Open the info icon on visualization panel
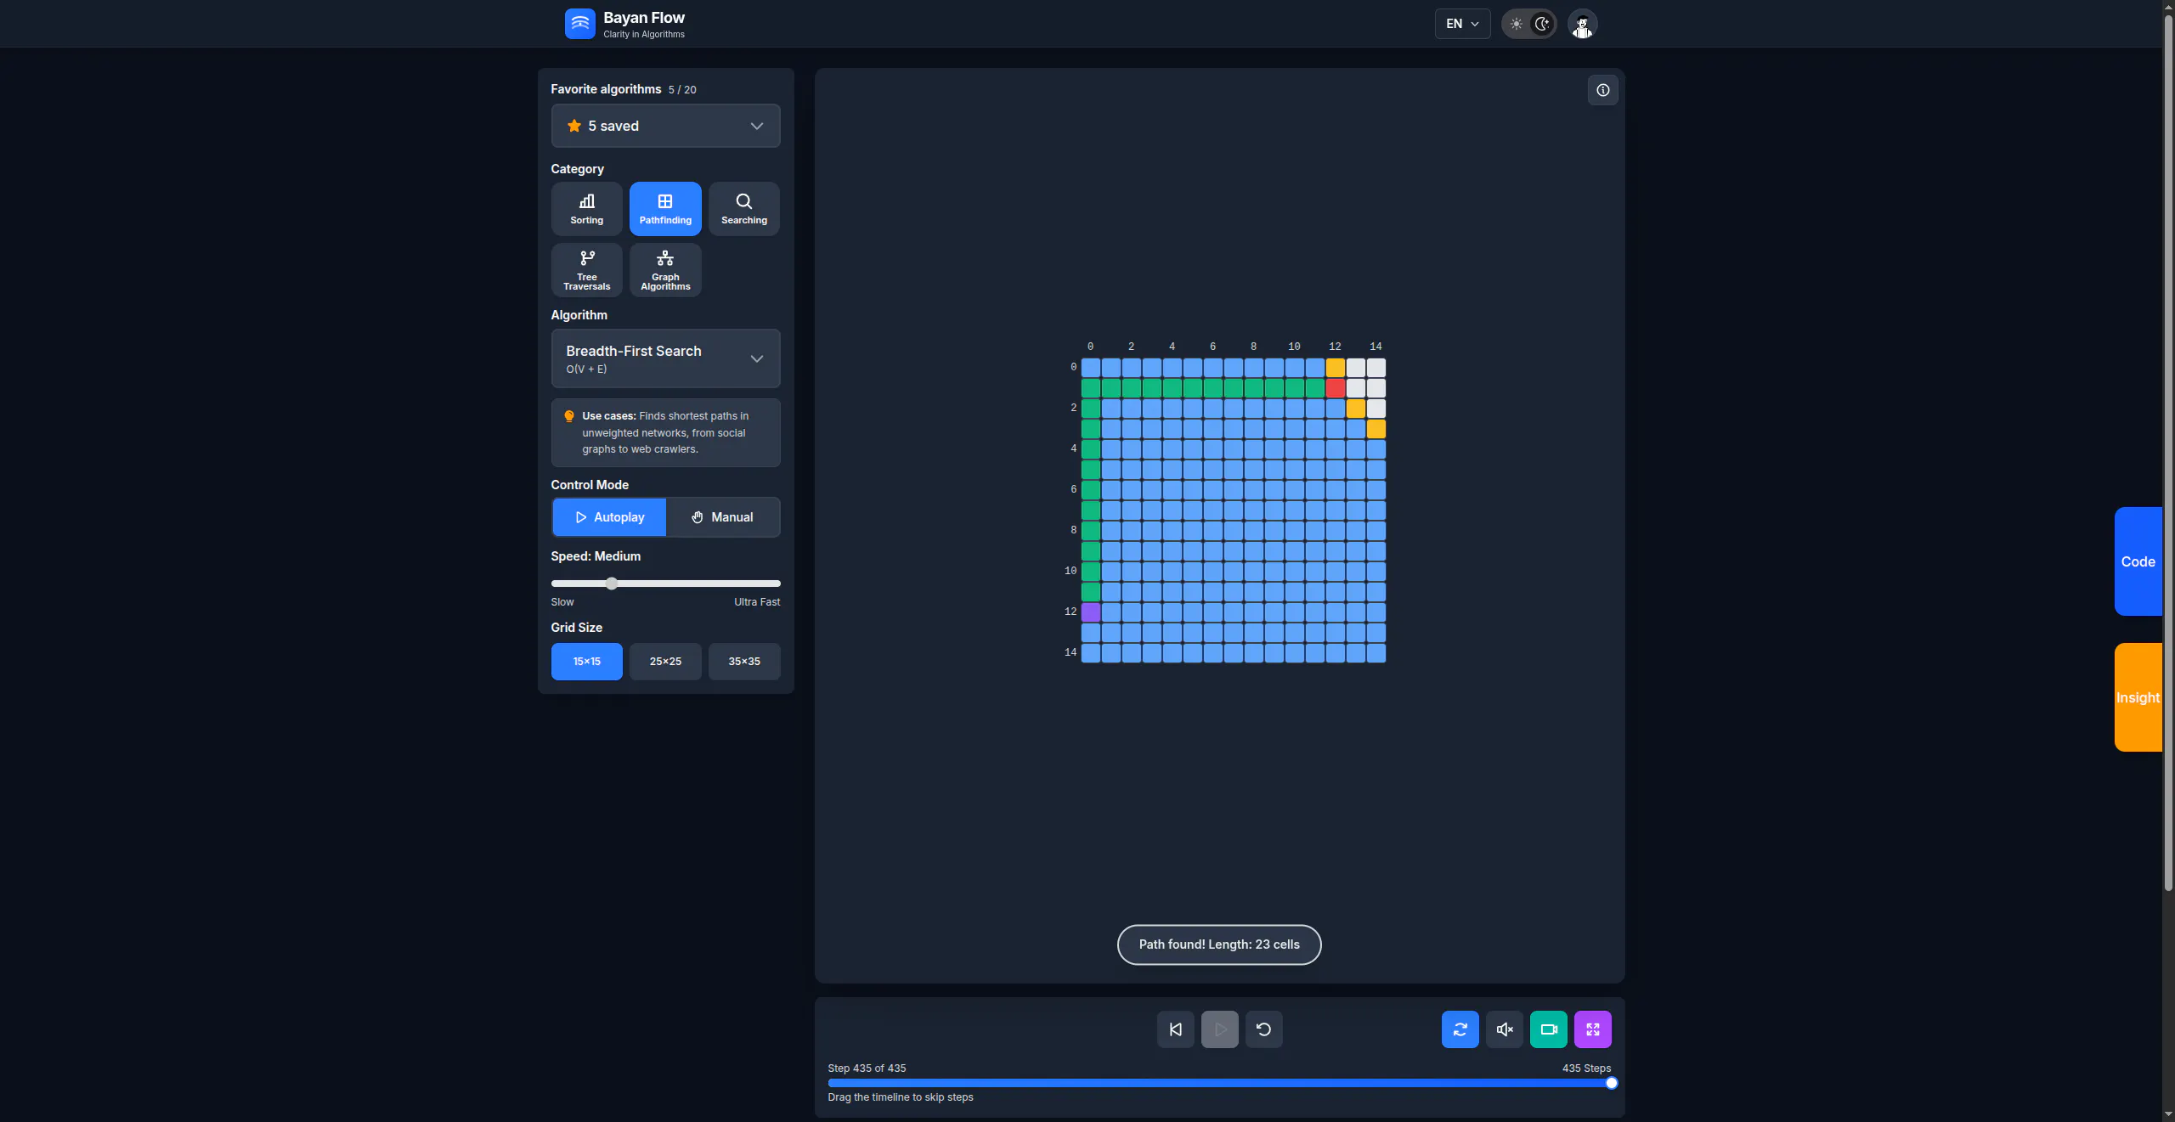The image size is (2175, 1122). 1602,90
